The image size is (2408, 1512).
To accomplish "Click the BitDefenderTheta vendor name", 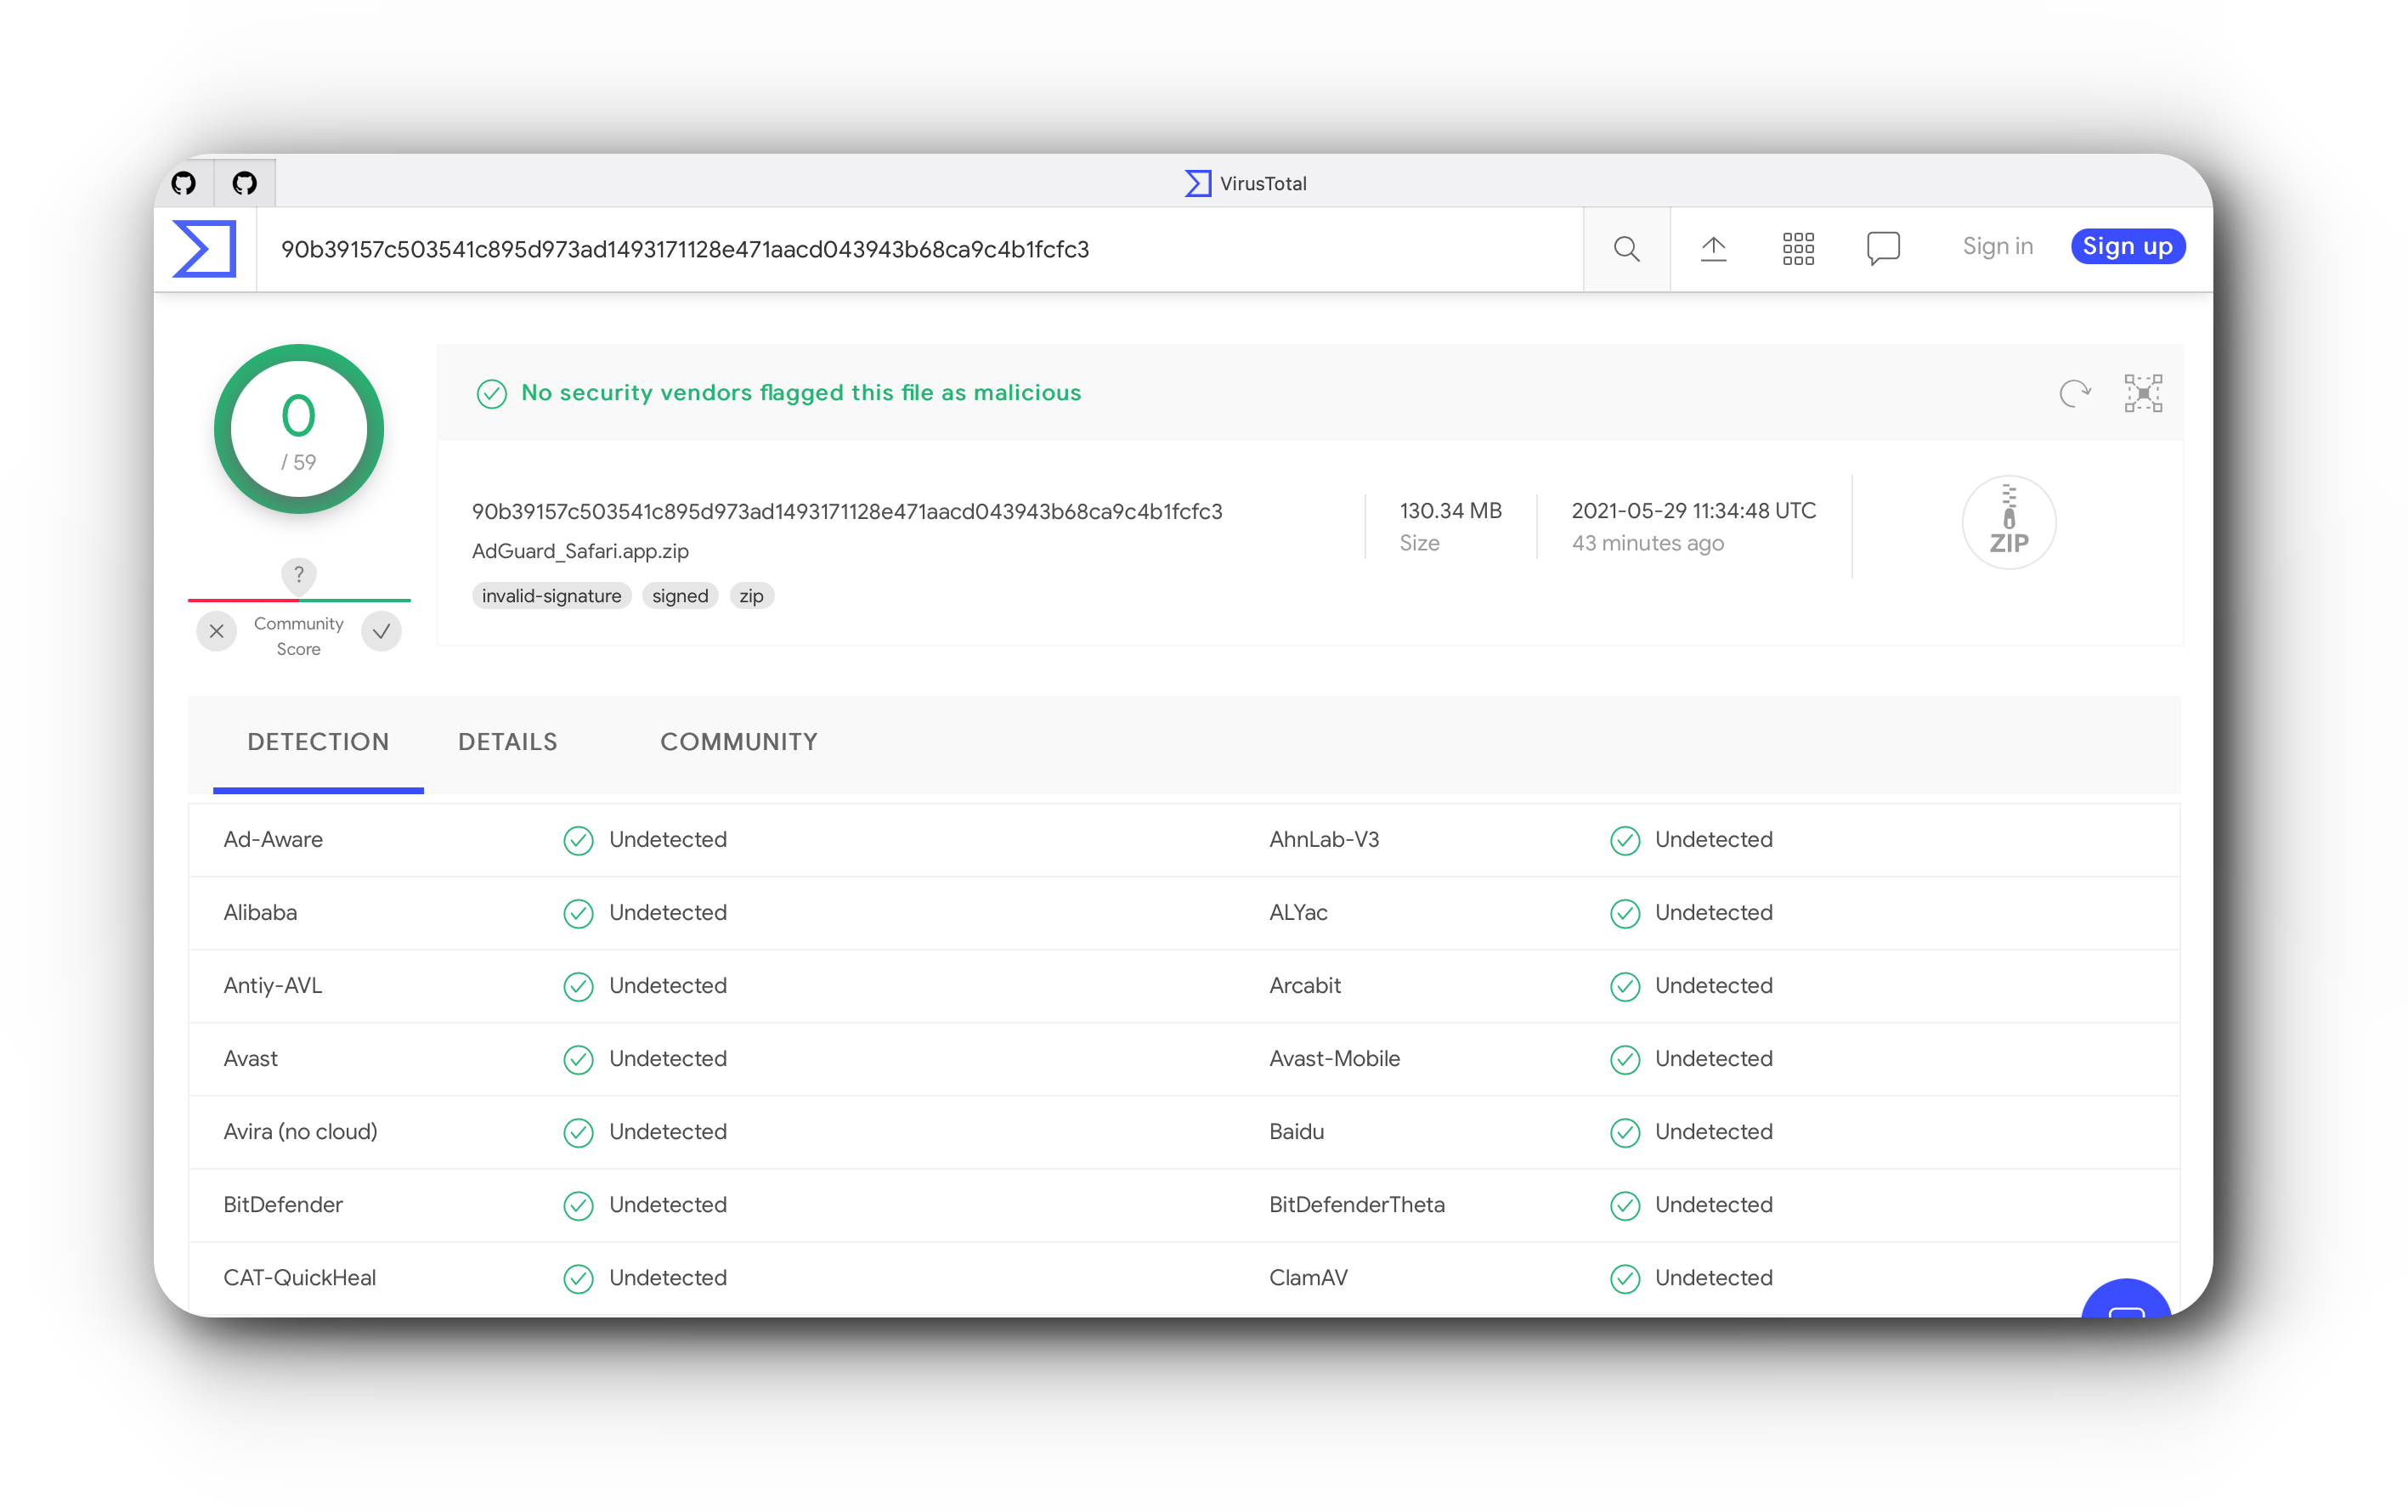I will click(x=1357, y=1205).
